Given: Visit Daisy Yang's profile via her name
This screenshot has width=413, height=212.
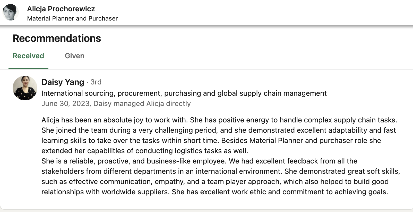Looking at the screenshot, I should [x=63, y=82].
